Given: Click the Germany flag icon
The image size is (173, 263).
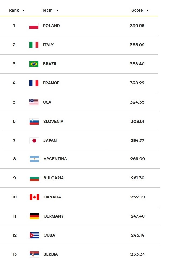Looking at the screenshot, I should 34,216.
